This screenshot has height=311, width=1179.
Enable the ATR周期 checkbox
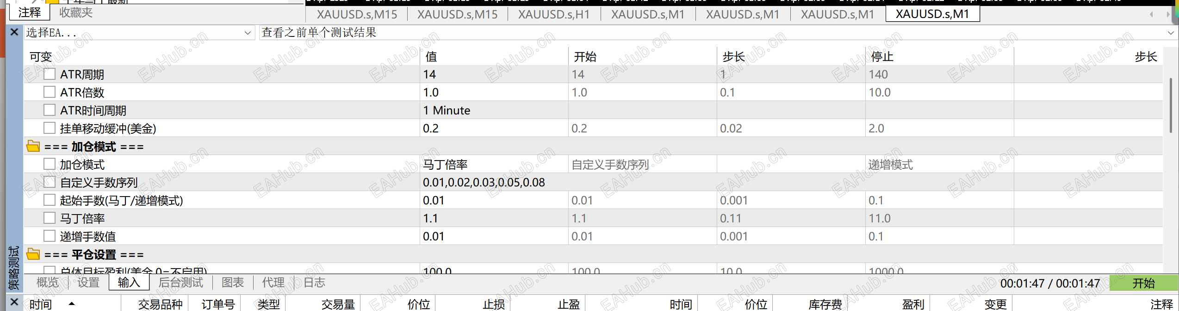tap(50, 74)
